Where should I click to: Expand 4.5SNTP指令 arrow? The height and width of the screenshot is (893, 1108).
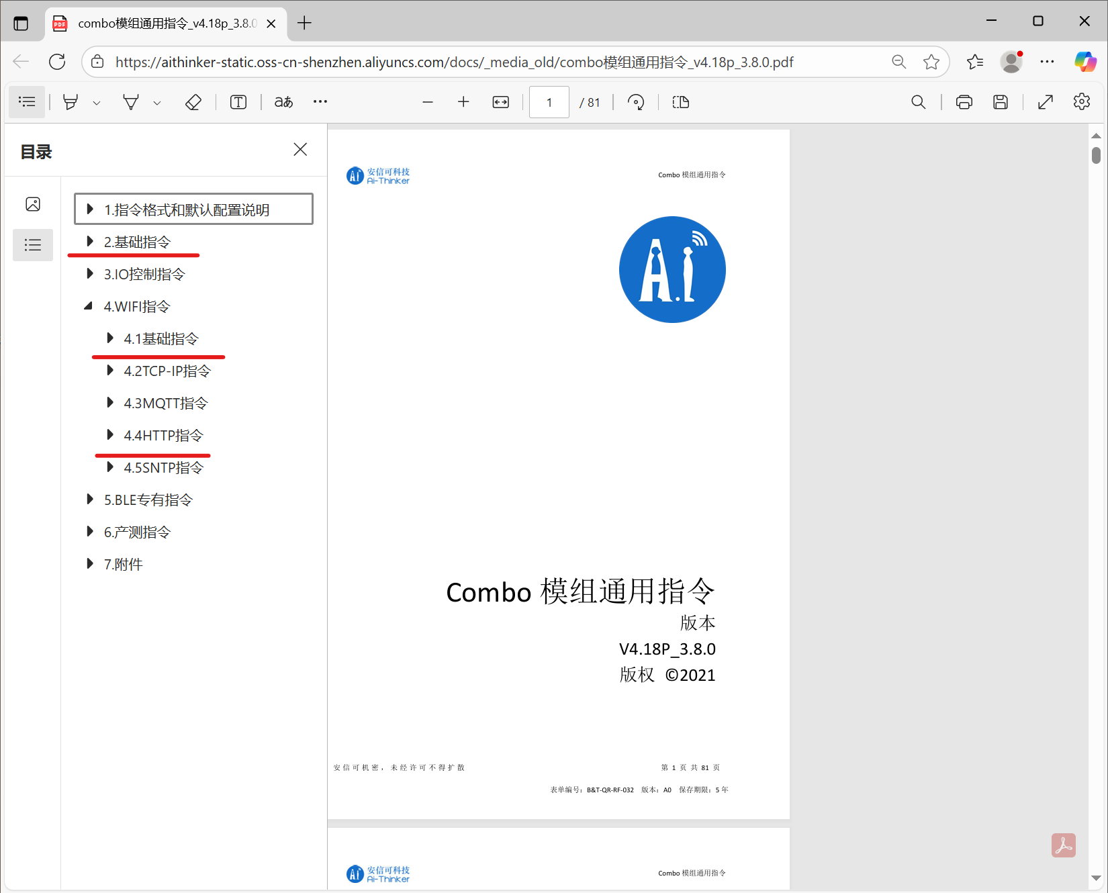point(110,467)
